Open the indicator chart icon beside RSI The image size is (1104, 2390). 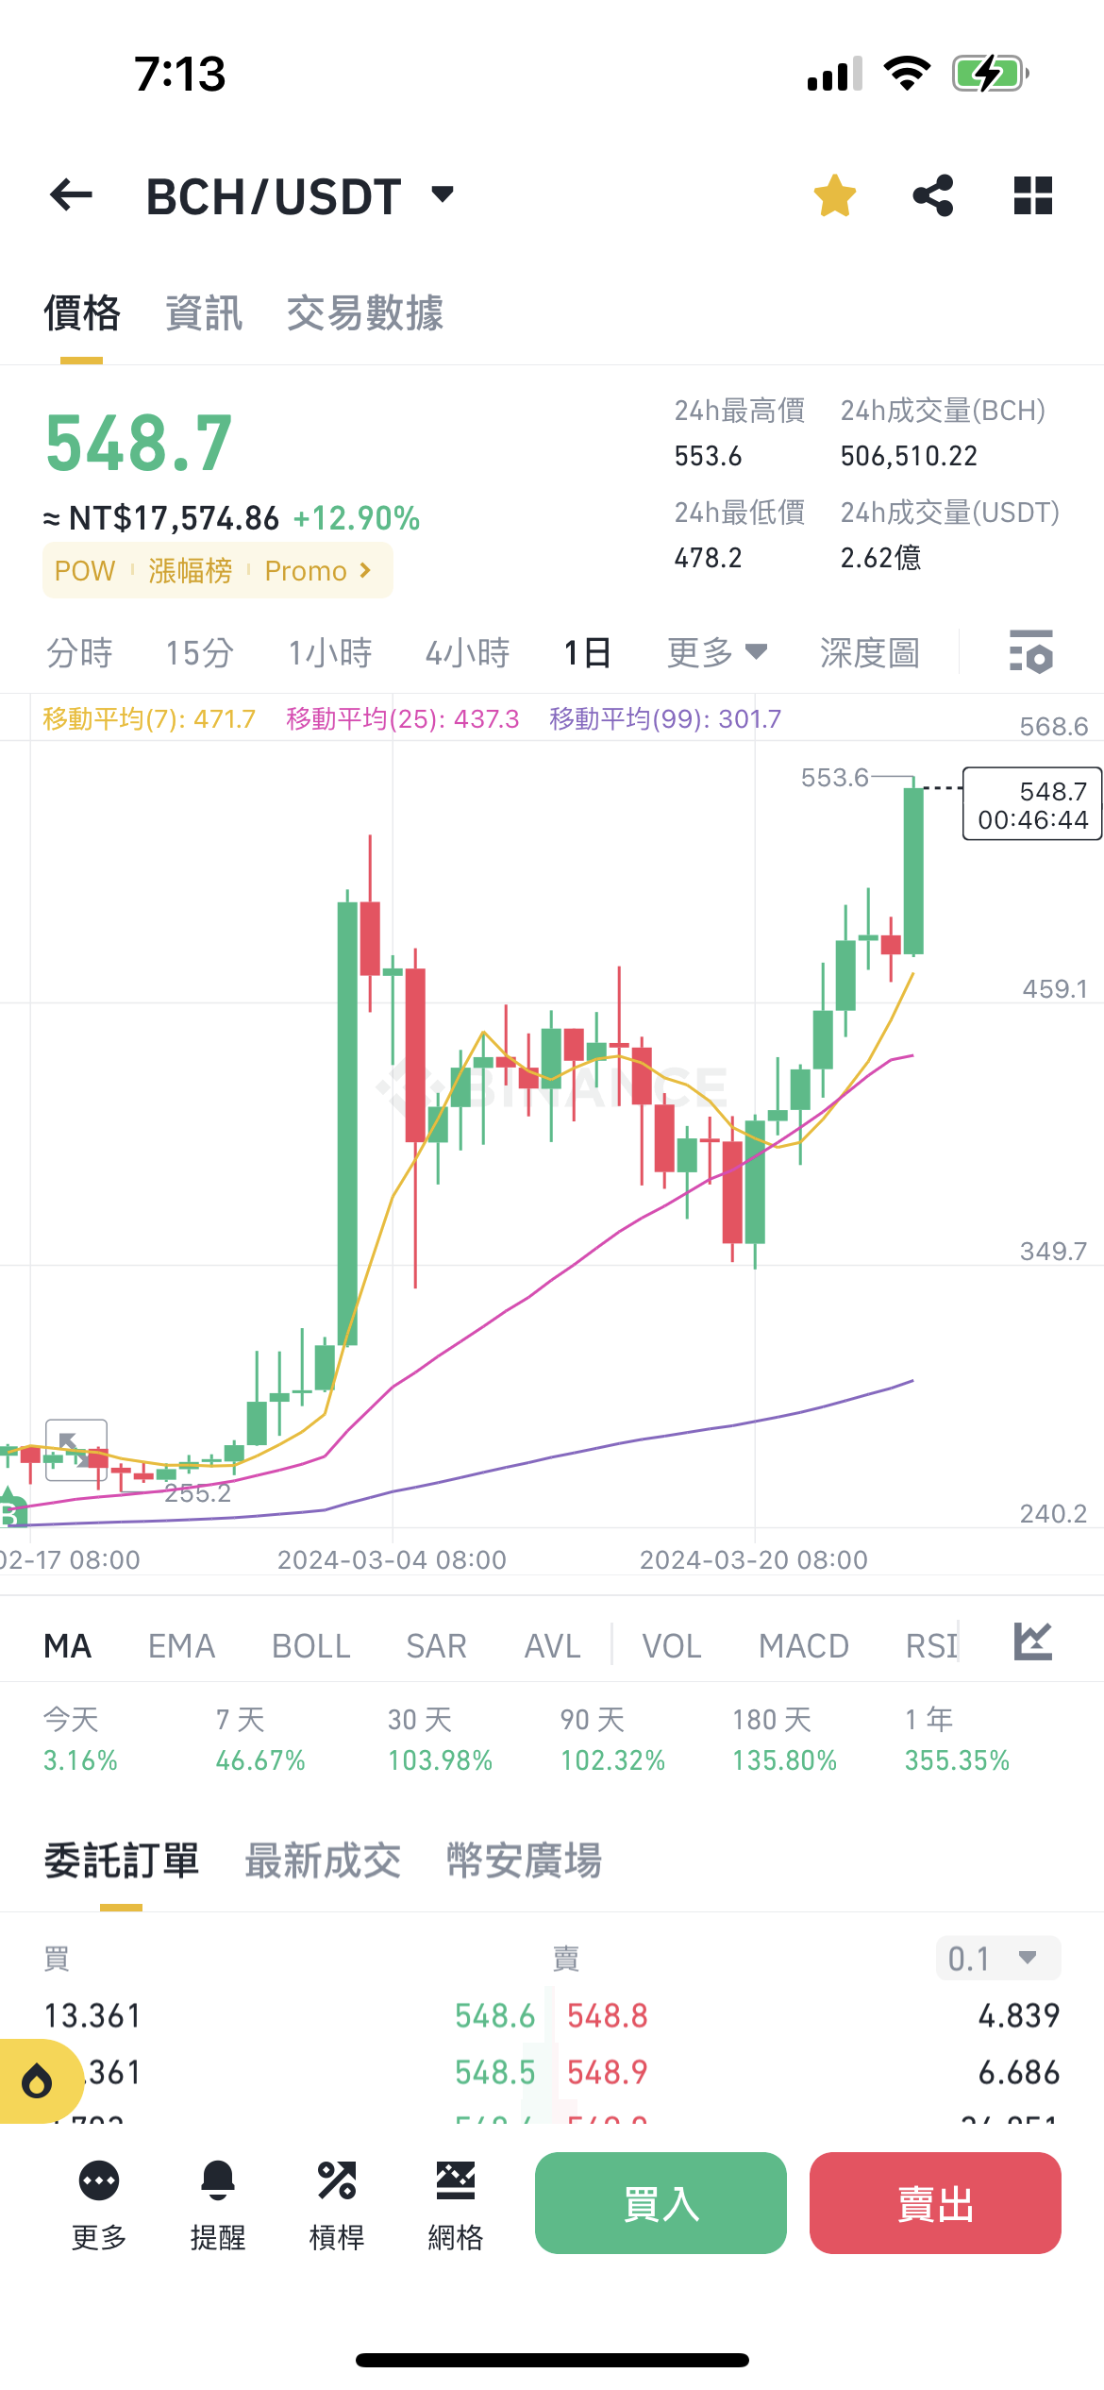click(1032, 1642)
